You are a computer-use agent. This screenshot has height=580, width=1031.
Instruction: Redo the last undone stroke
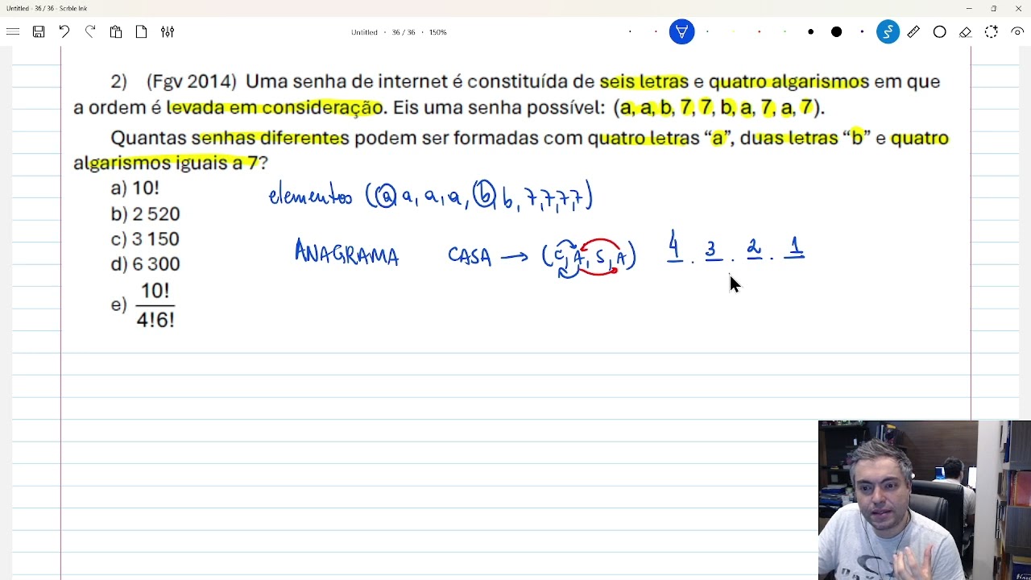pyautogui.click(x=90, y=32)
